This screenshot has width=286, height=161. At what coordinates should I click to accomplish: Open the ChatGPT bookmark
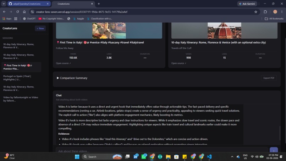[x=29, y=18]
